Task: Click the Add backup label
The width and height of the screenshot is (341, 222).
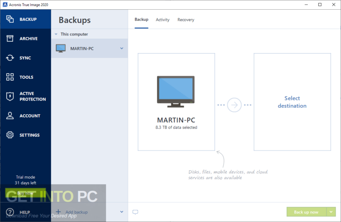Action: (x=76, y=212)
